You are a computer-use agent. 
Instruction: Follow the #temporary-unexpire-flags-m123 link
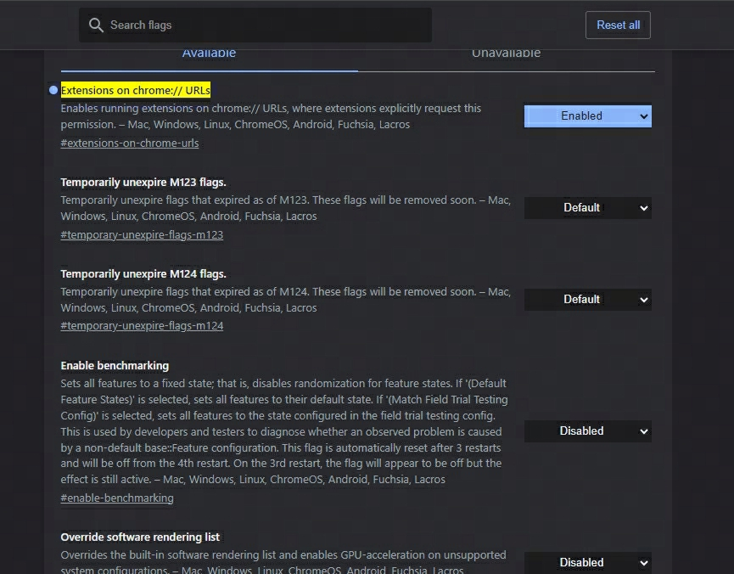coord(142,235)
